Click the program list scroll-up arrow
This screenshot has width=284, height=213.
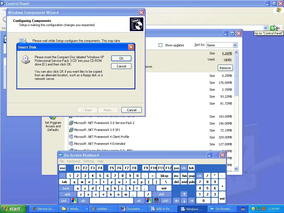coord(236,52)
